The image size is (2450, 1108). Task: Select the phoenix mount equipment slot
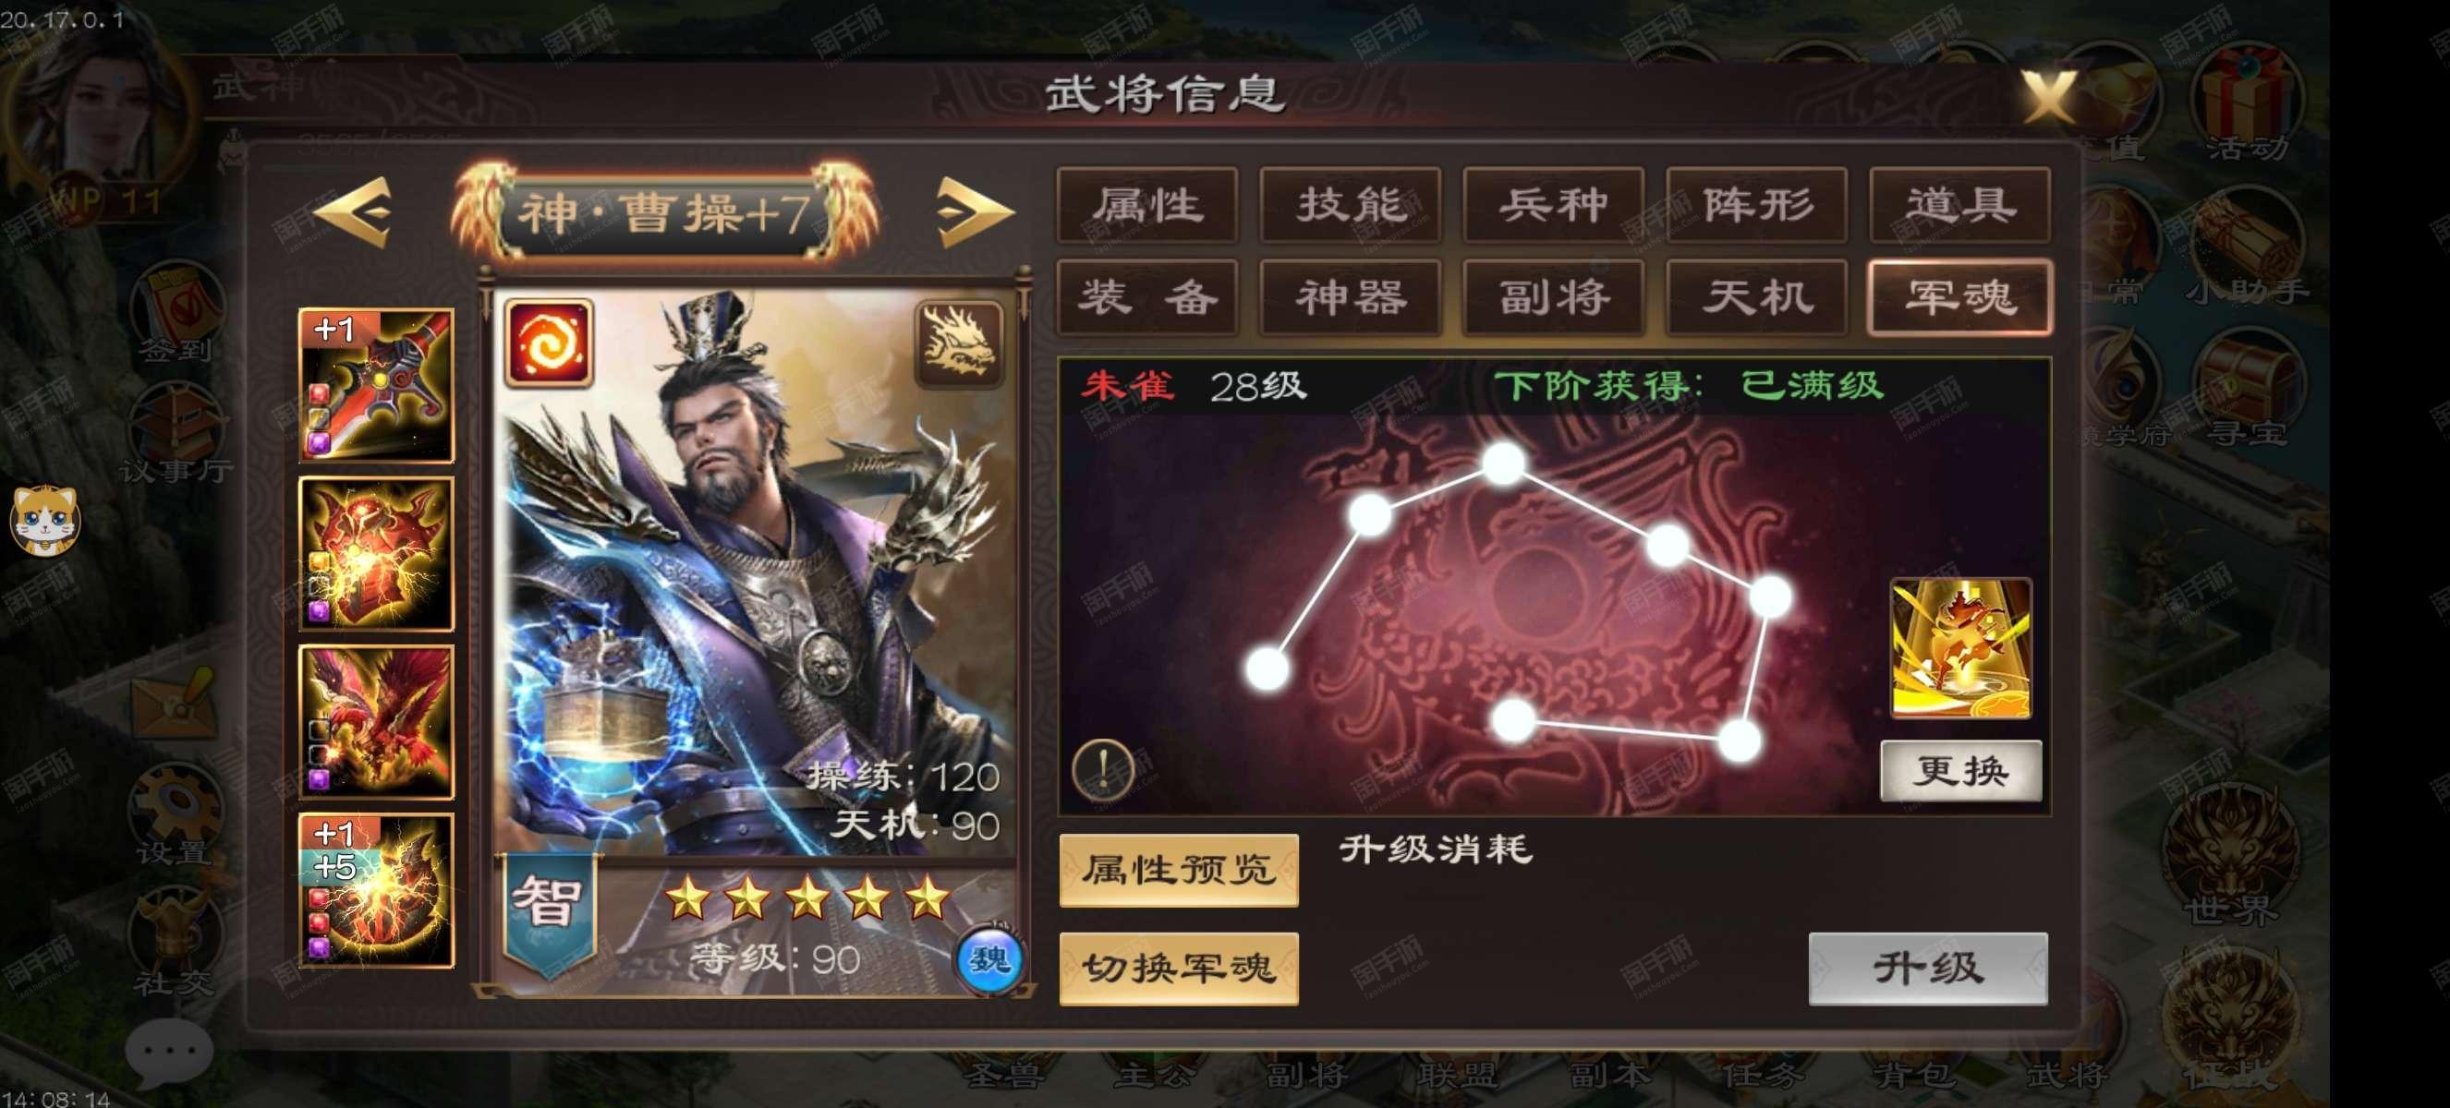(377, 721)
